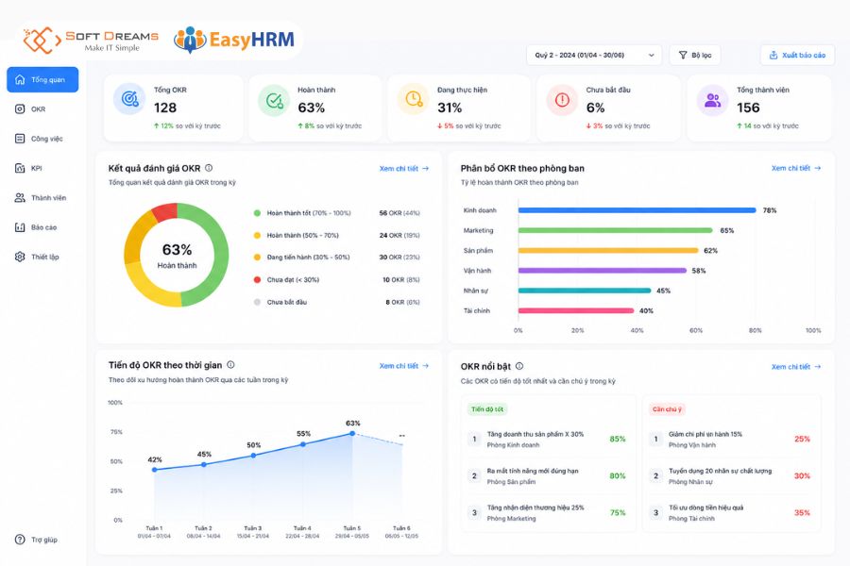The width and height of the screenshot is (850, 566).
Task: Click info icon beside Kết quả đánh giá OKR
Action: coord(209,168)
